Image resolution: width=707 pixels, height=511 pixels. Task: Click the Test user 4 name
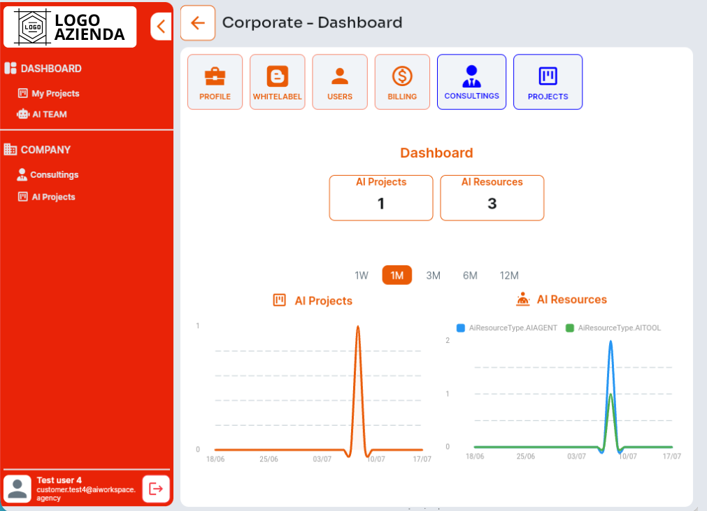pos(59,480)
